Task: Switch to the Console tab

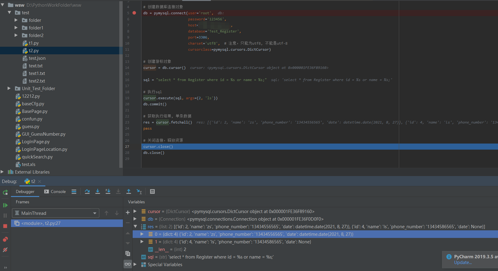Action: 55,191
